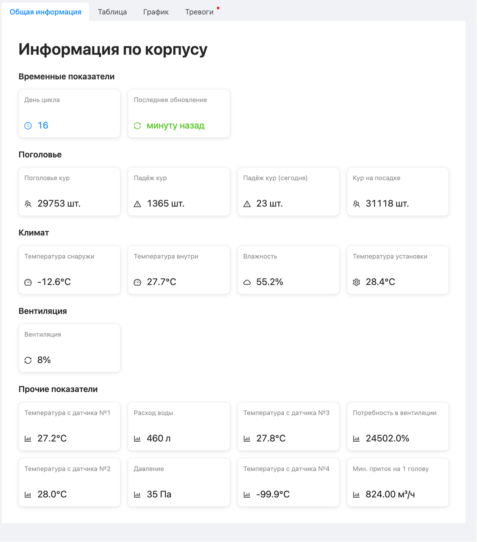The width and height of the screenshot is (479, 542).
Task: Open the 'График' tab
Action: click(x=156, y=12)
